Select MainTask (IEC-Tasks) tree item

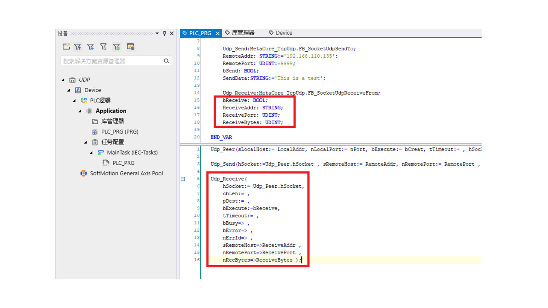tap(132, 153)
